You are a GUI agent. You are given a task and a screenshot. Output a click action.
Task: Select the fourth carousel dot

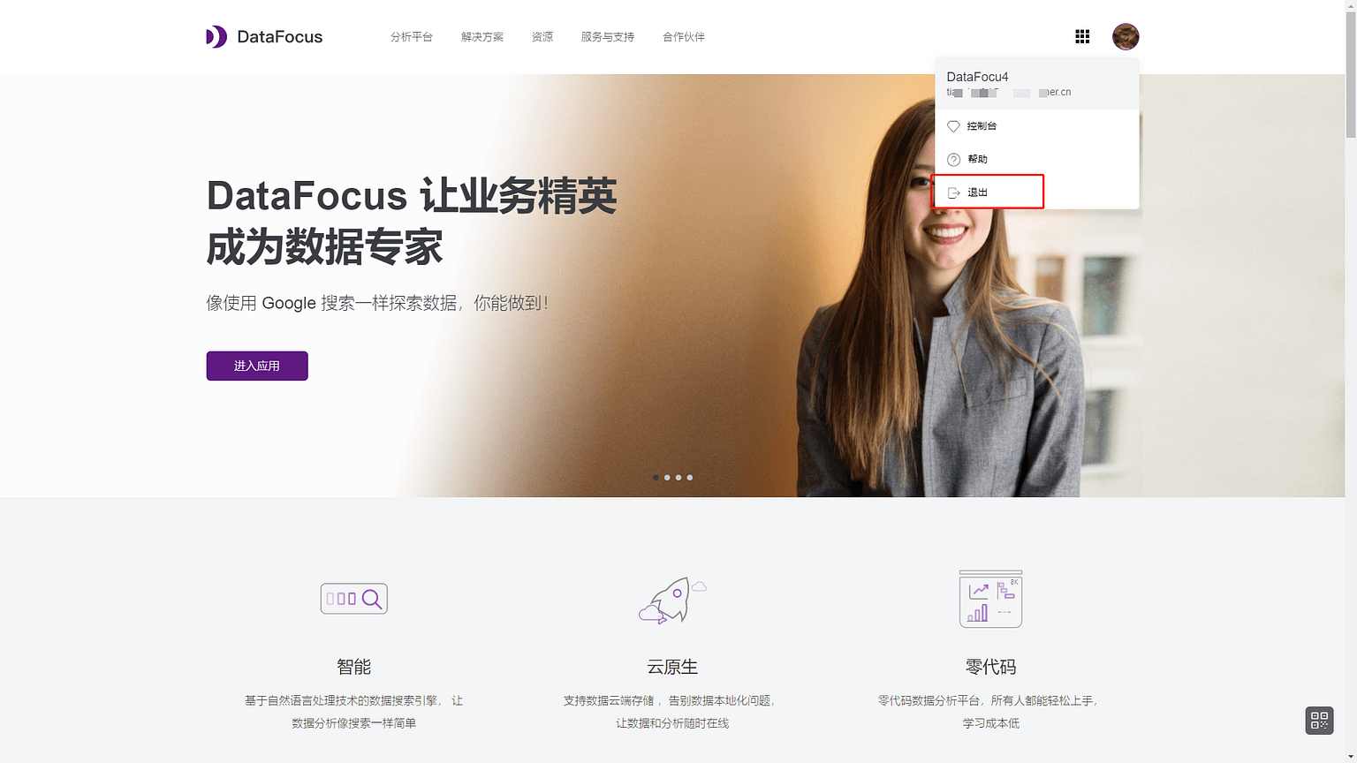tap(690, 478)
